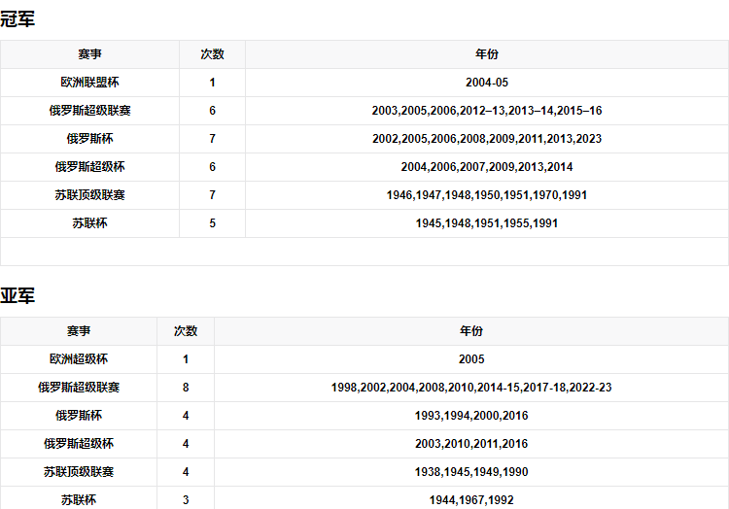This screenshot has width=729, height=509.
Task: Select the 1993,1994,2000,2016 years cell
Action: click(x=471, y=416)
